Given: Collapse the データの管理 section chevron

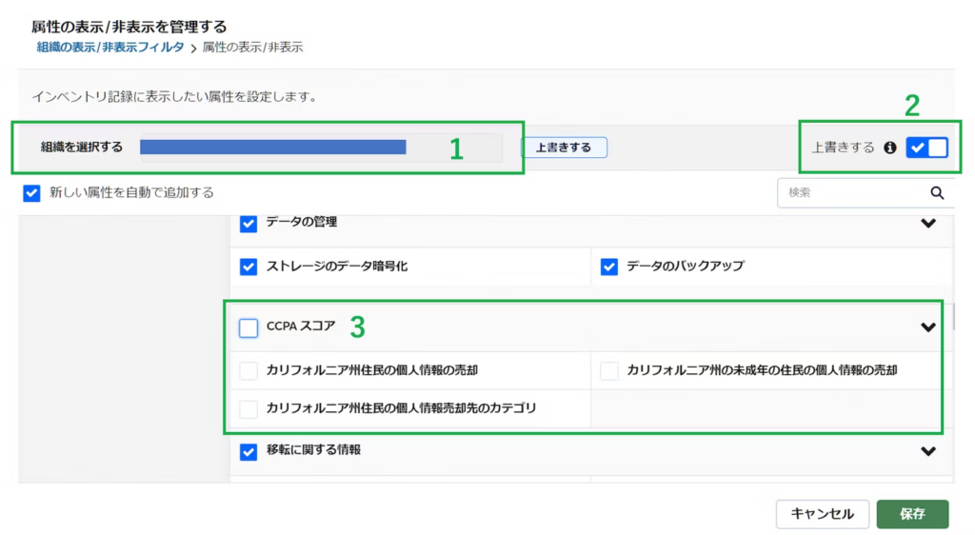Looking at the screenshot, I should (x=928, y=223).
